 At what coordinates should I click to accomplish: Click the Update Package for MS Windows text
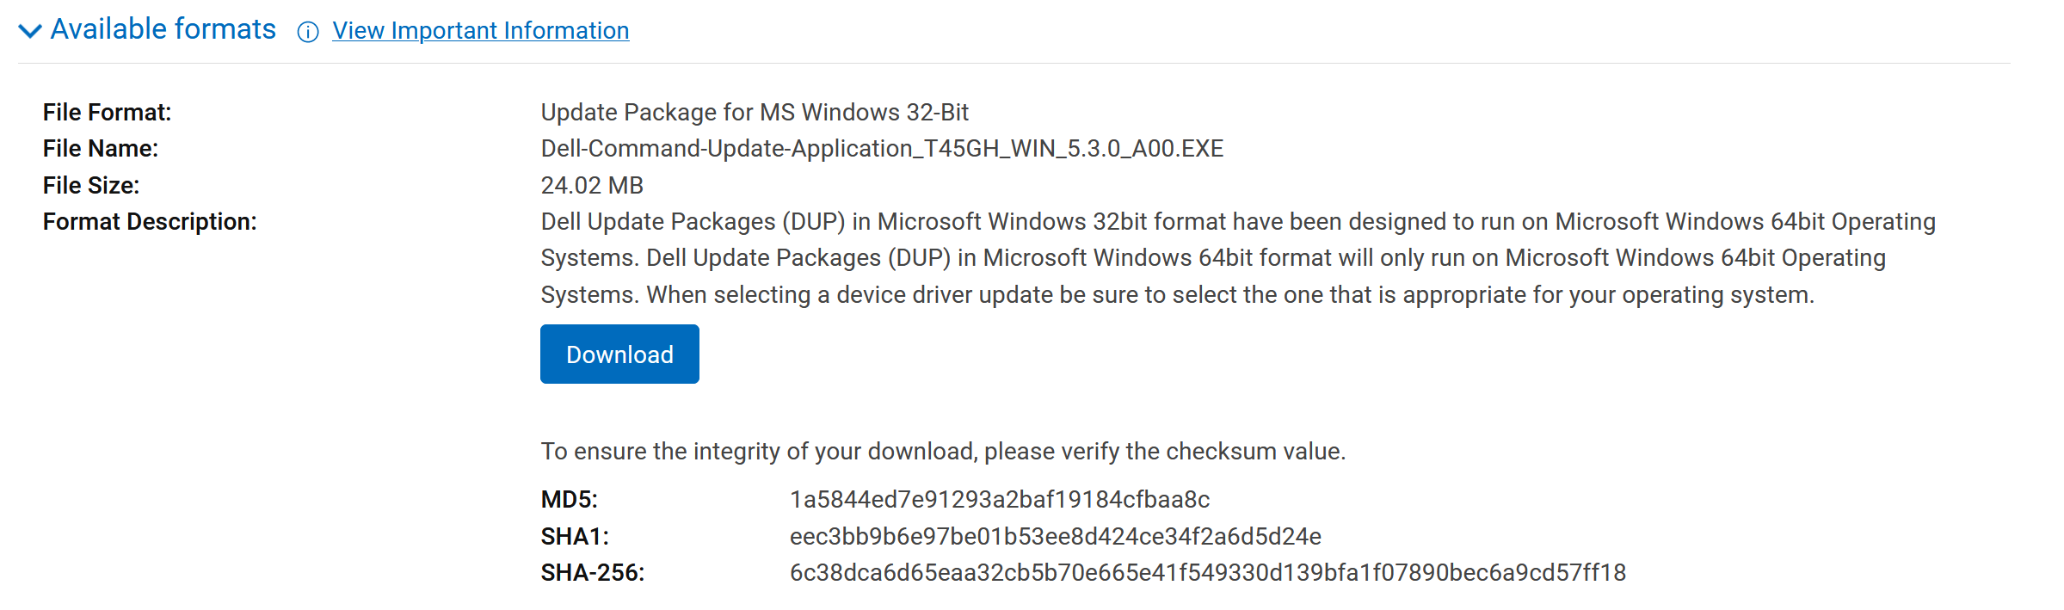point(755,113)
